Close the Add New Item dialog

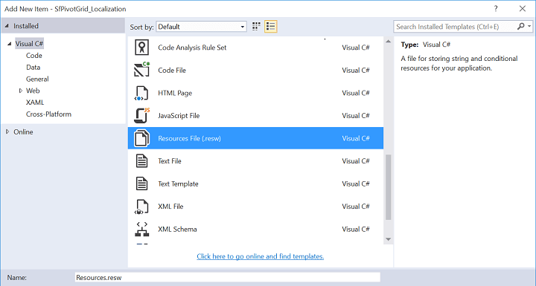[x=523, y=9]
